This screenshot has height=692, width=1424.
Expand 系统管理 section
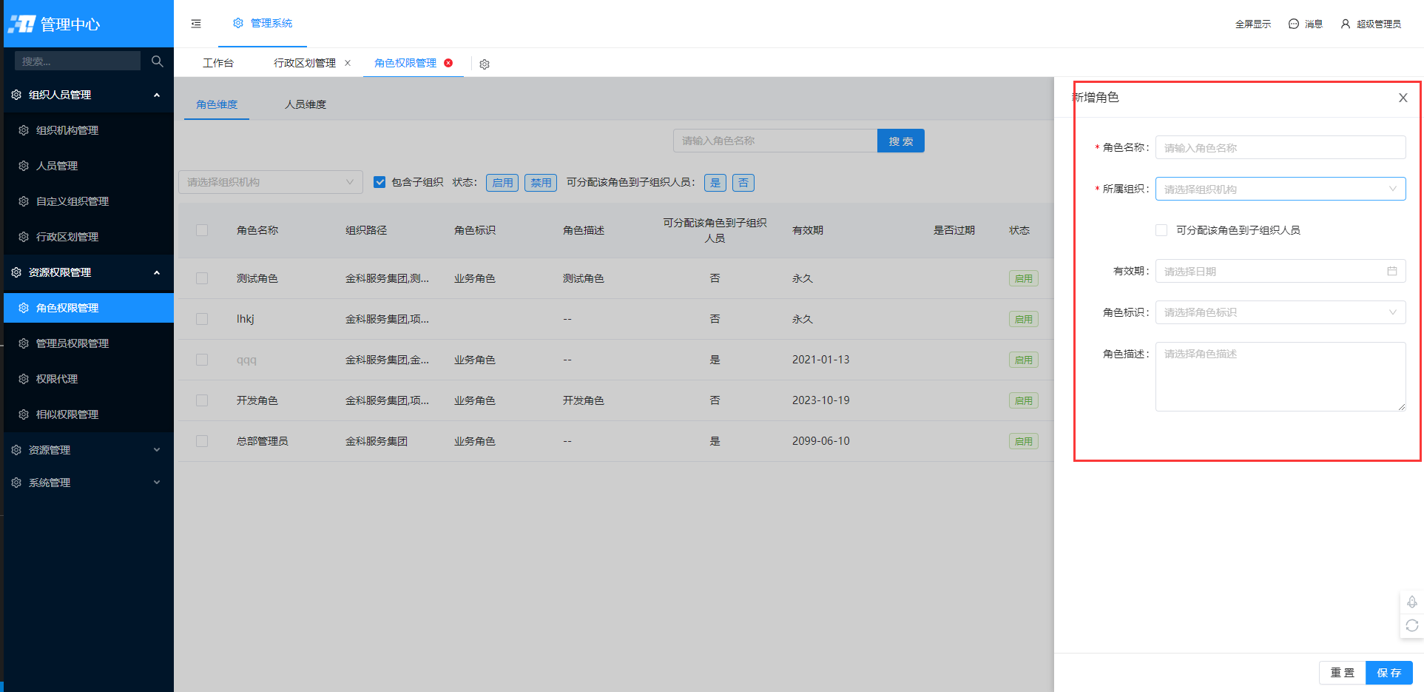(x=89, y=483)
